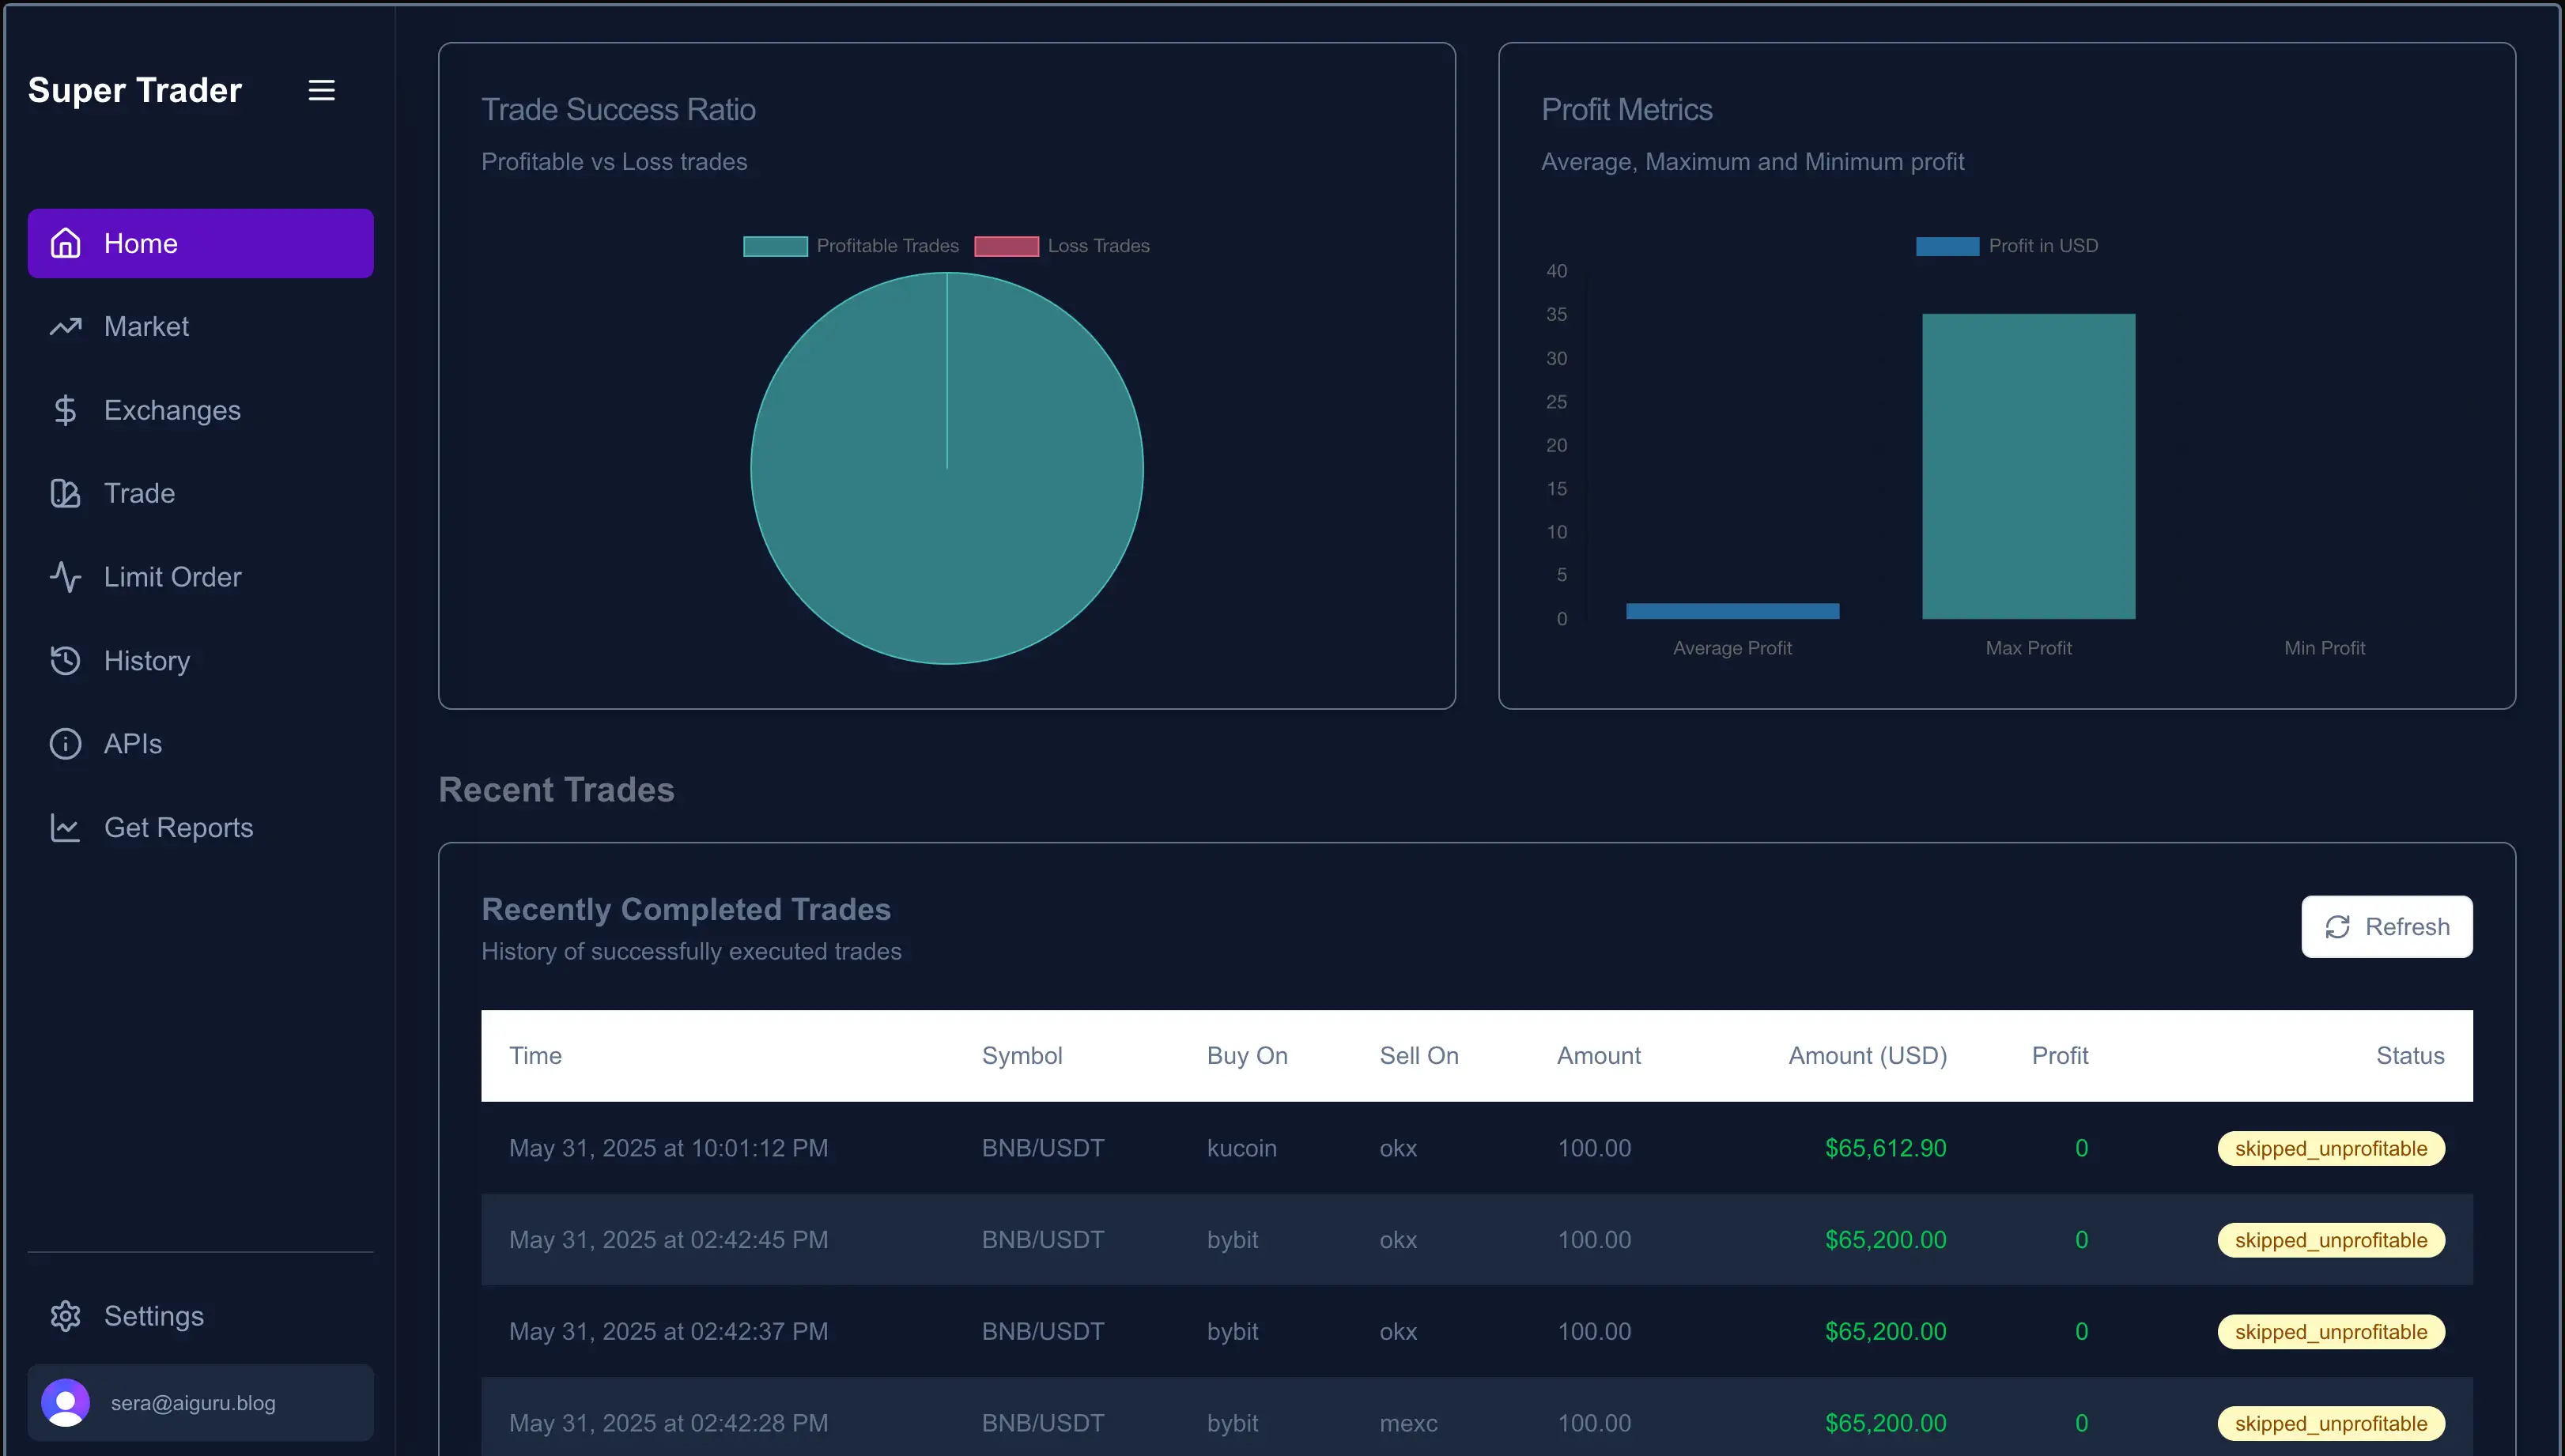Open the sera@aiguru.blog account link
This screenshot has width=2565, height=1456.
(193, 1402)
